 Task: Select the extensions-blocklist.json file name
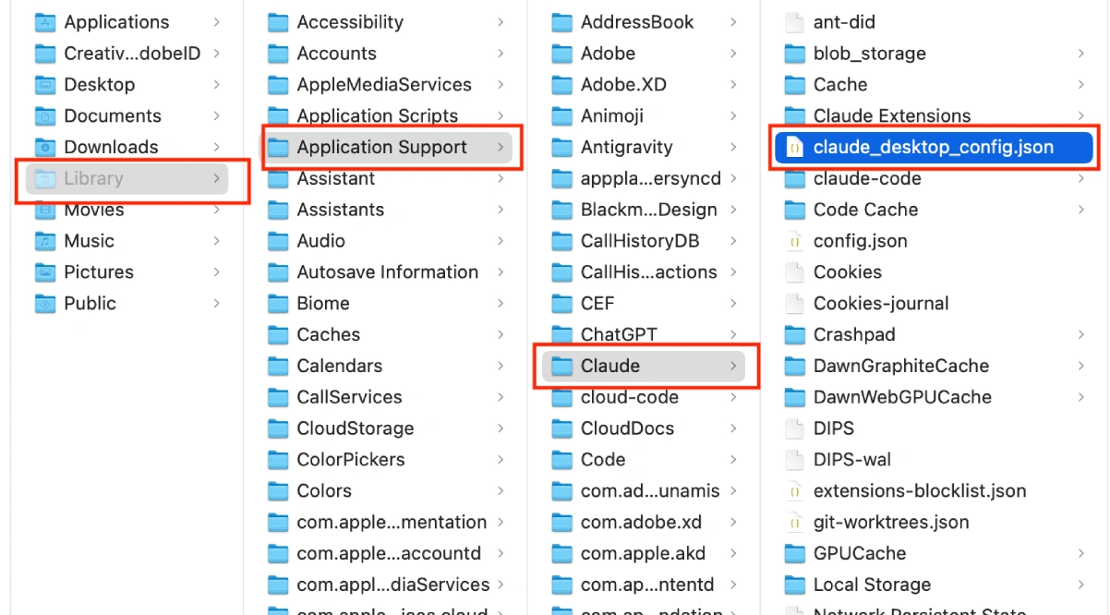click(x=920, y=490)
